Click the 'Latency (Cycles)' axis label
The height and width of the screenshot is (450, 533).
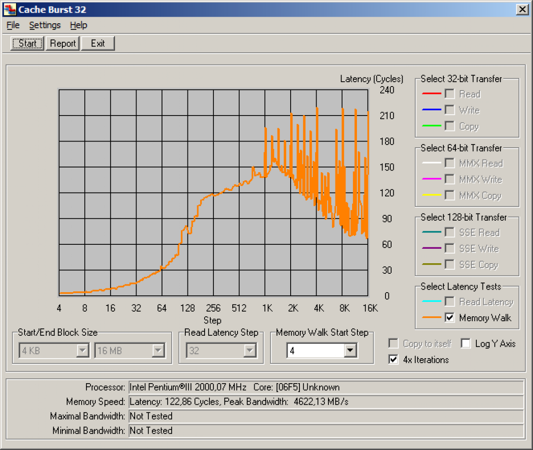pyautogui.click(x=371, y=79)
